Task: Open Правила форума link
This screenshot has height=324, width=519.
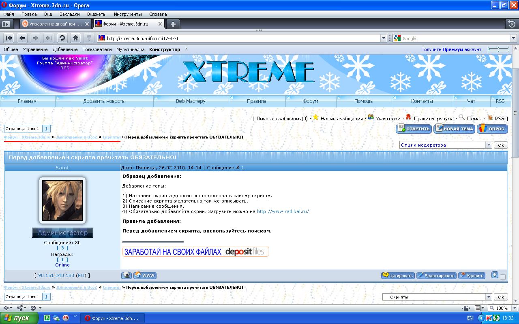Action: point(433,119)
